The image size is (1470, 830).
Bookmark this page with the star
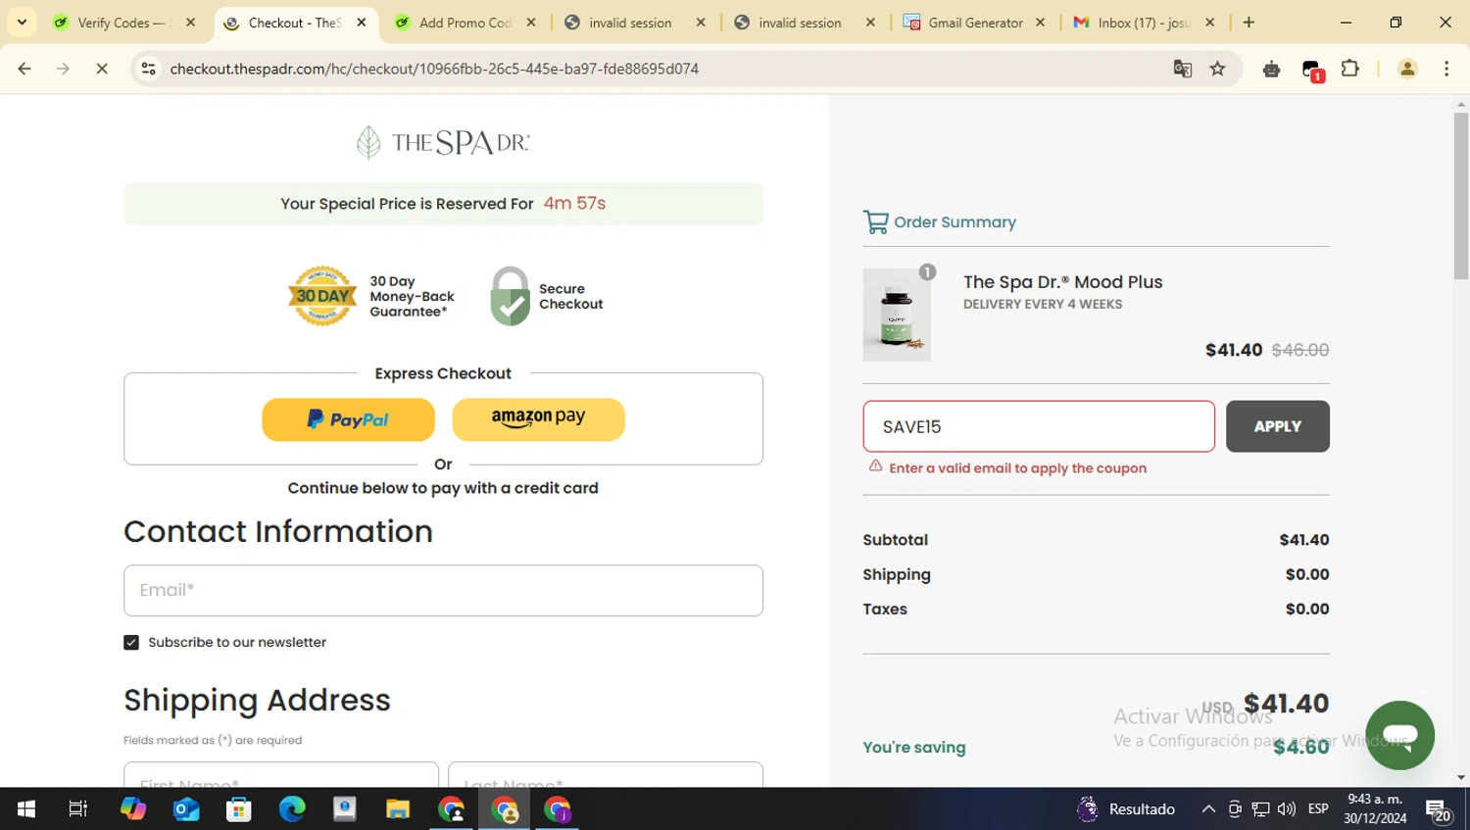pos(1217,69)
